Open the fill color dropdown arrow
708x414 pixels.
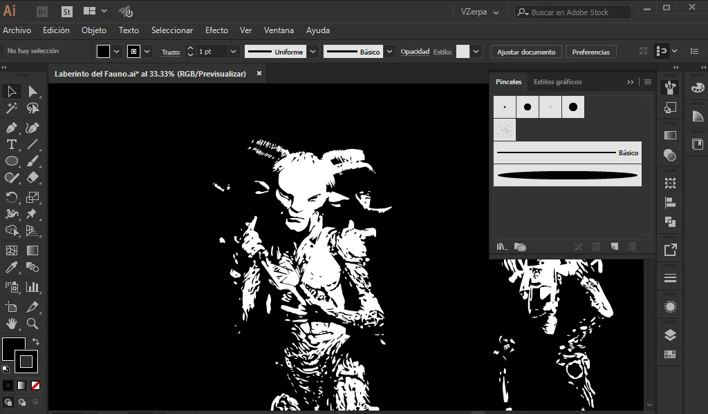point(116,52)
